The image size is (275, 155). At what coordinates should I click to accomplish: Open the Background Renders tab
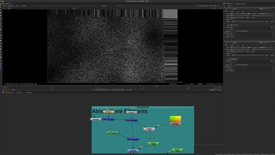click(x=241, y=4)
